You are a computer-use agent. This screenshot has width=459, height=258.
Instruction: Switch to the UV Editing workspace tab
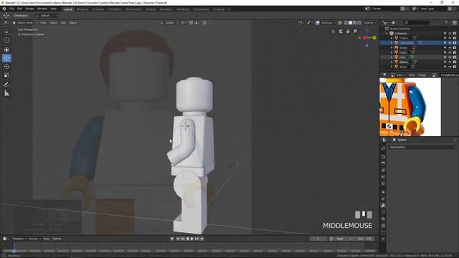115,9
